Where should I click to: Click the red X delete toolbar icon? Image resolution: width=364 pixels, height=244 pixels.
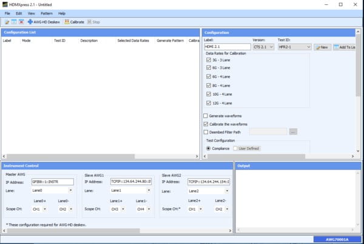coord(21,22)
